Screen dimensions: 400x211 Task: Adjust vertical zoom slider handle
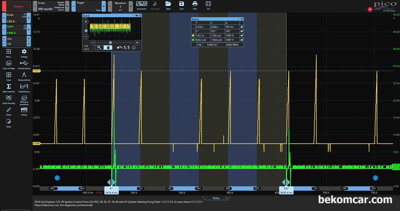point(86,31)
